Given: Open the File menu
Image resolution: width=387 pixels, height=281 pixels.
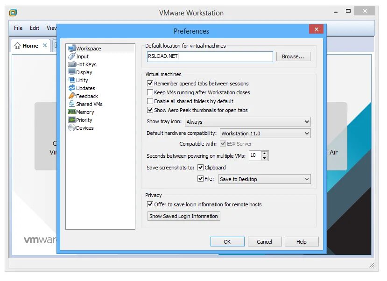Looking at the screenshot, I should tap(18, 28).
